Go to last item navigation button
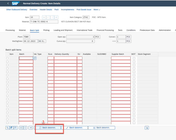176x140 pixels. [56, 17]
